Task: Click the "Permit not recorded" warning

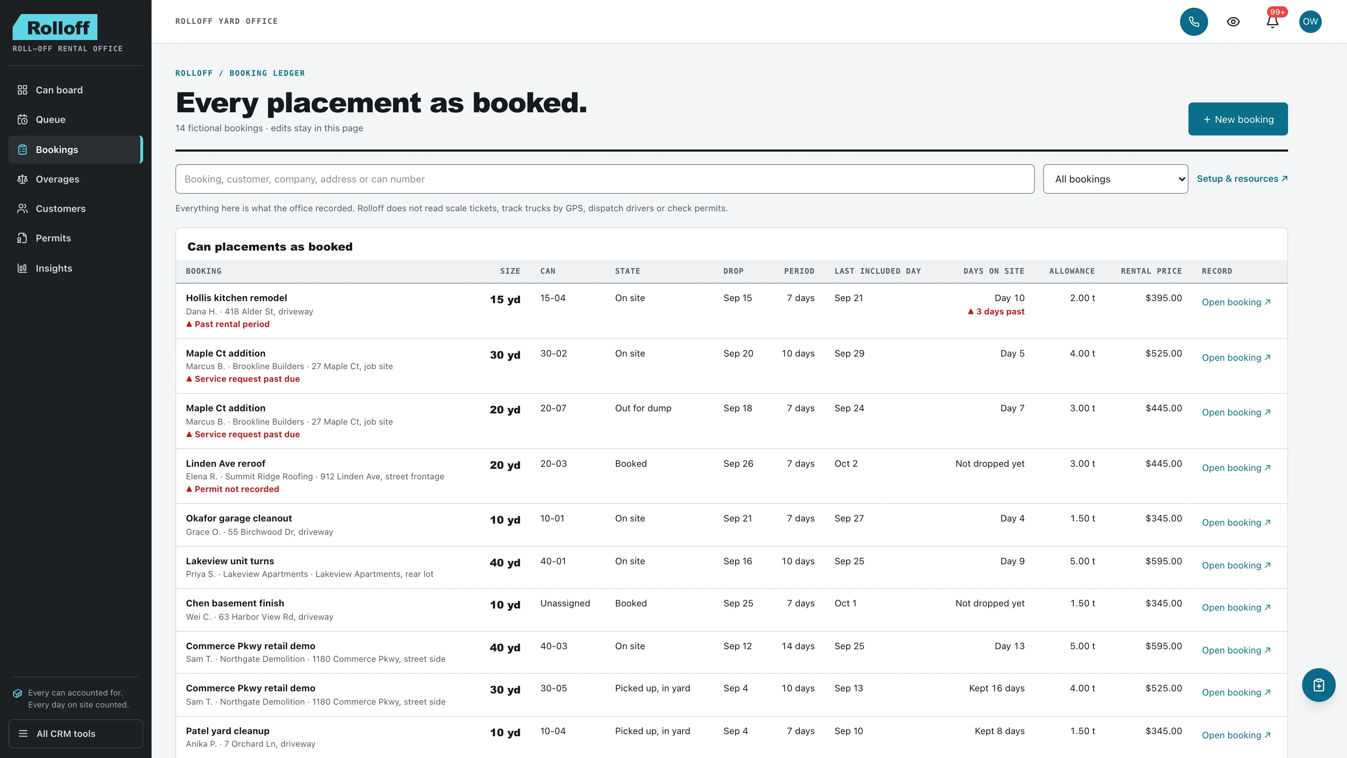Action: (233, 489)
